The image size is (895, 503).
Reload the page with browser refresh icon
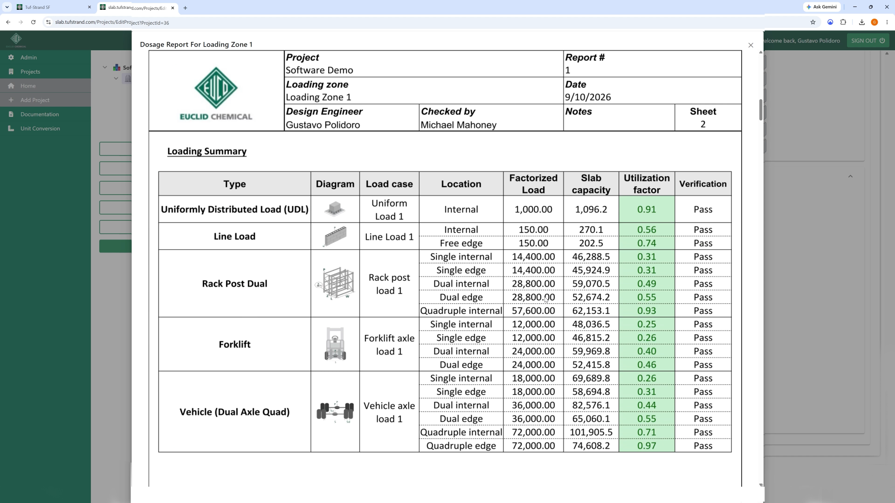coord(33,22)
